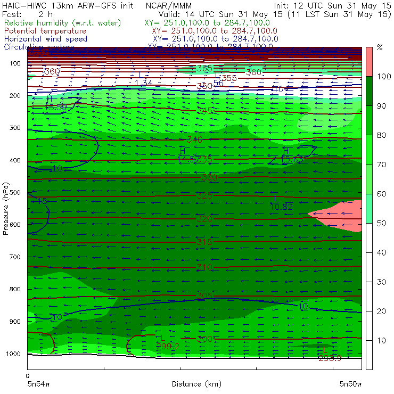Click the 'Fcst: 2 h' forecast label
The width and height of the screenshot is (394, 394).
[27, 14]
